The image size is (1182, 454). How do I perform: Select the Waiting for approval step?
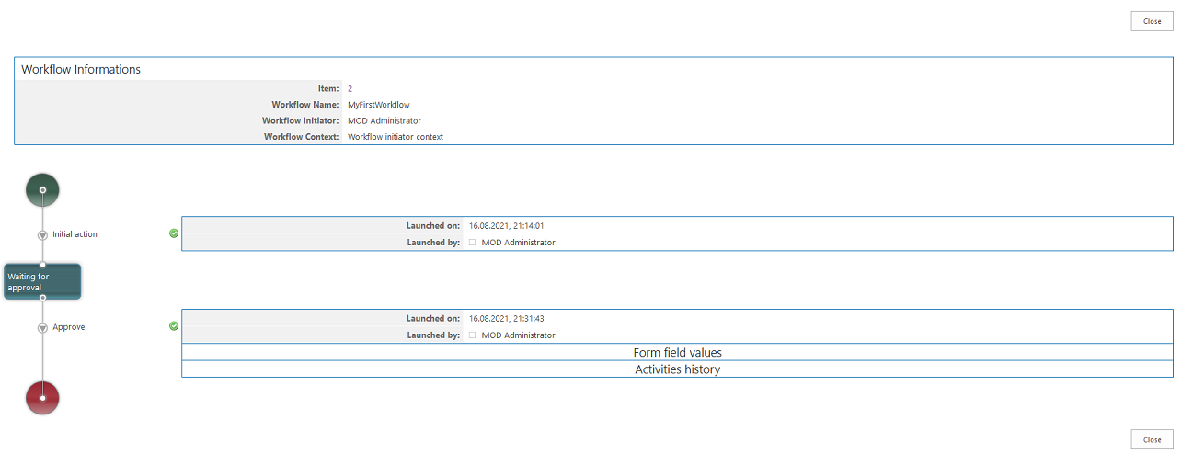pyautogui.click(x=42, y=281)
